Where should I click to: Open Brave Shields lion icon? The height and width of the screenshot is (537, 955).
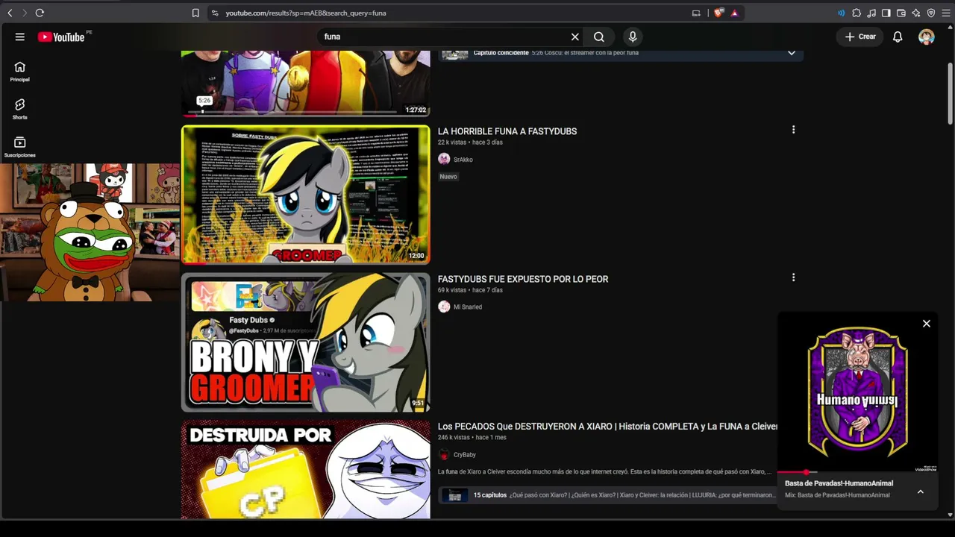click(x=719, y=13)
